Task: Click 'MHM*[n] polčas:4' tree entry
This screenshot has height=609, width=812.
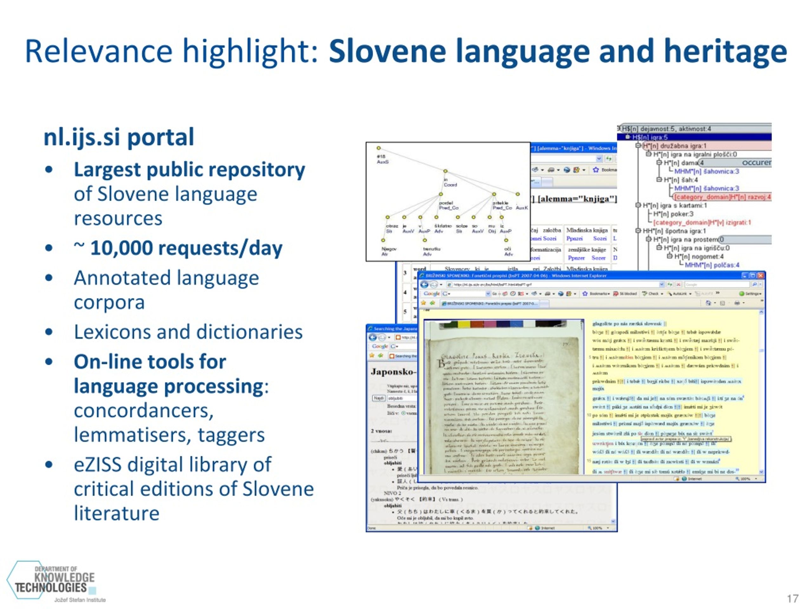Action: pos(712,265)
